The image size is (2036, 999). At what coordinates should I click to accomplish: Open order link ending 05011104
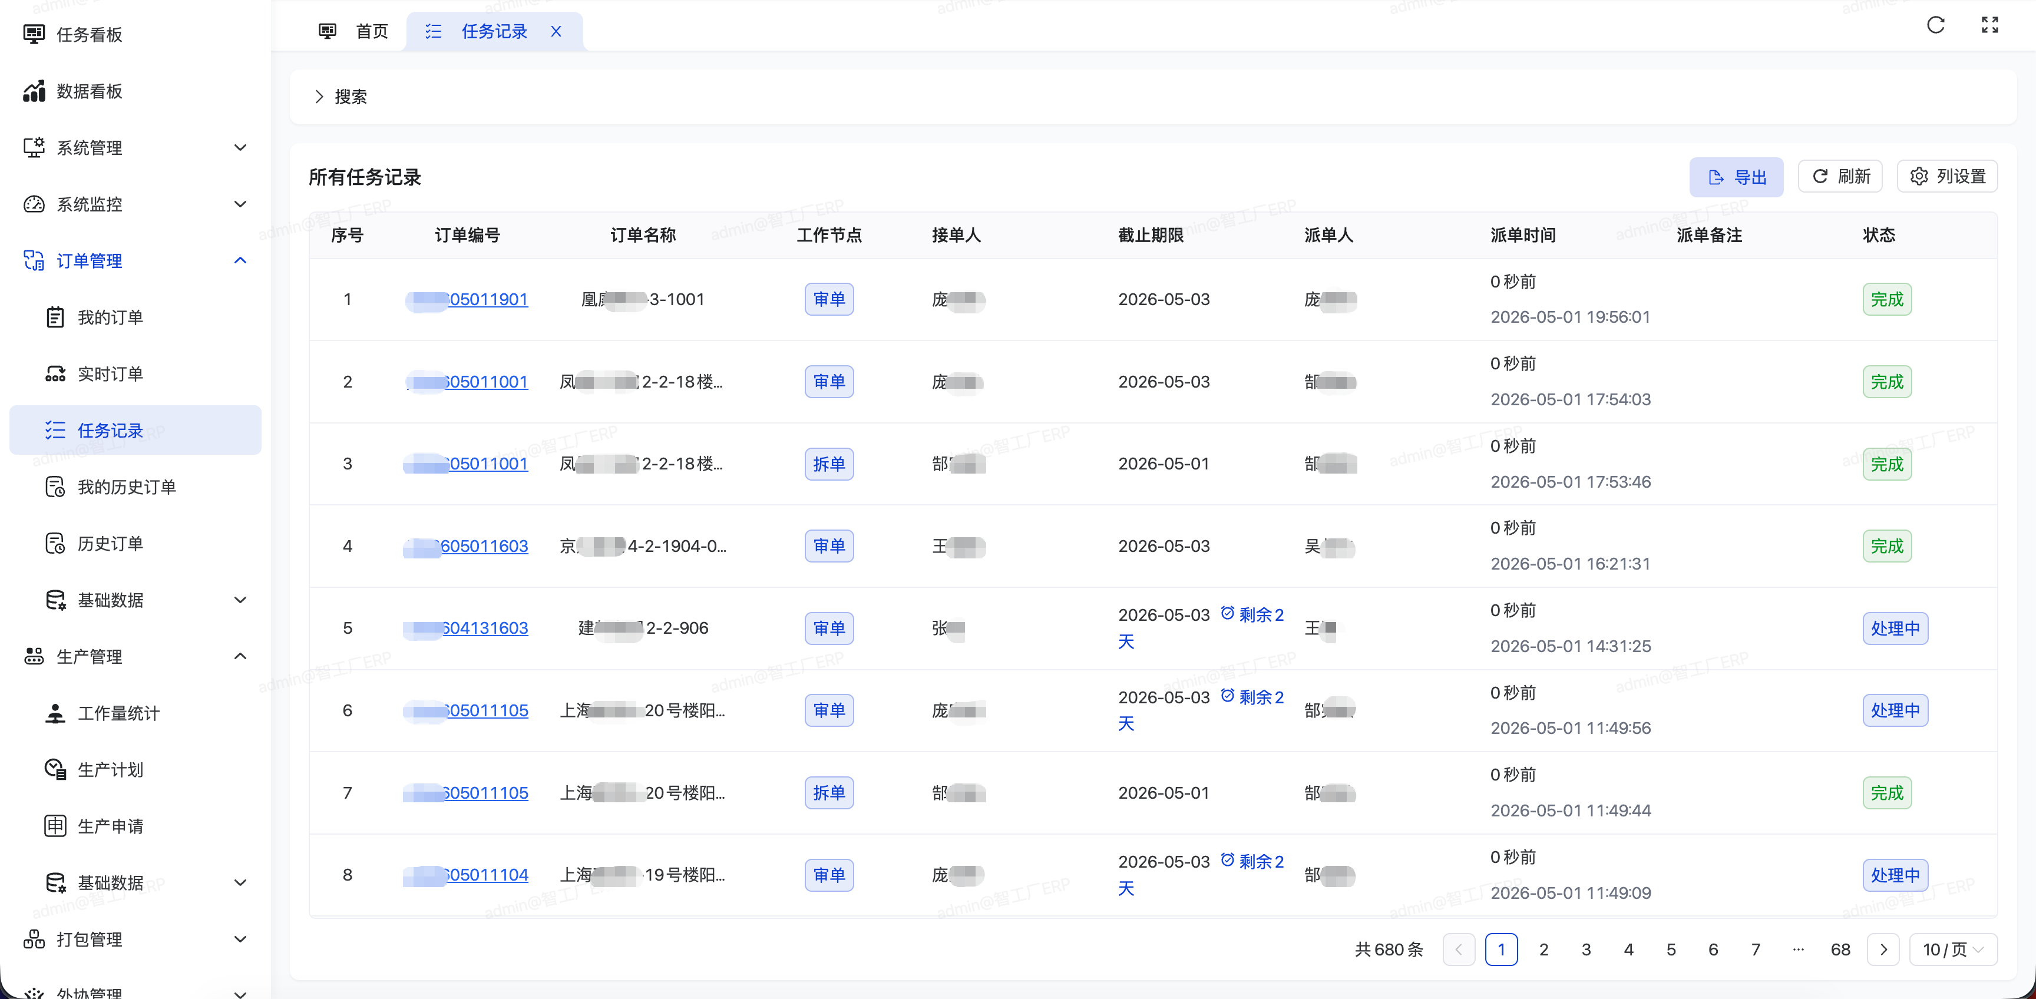tap(467, 875)
